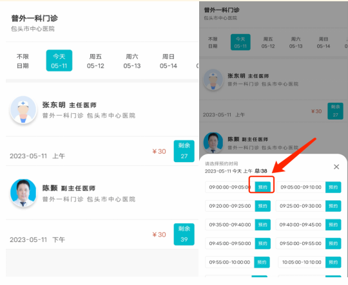
Task: Book the 09:50:00-09:55:00 slot
Action: [333, 243]
